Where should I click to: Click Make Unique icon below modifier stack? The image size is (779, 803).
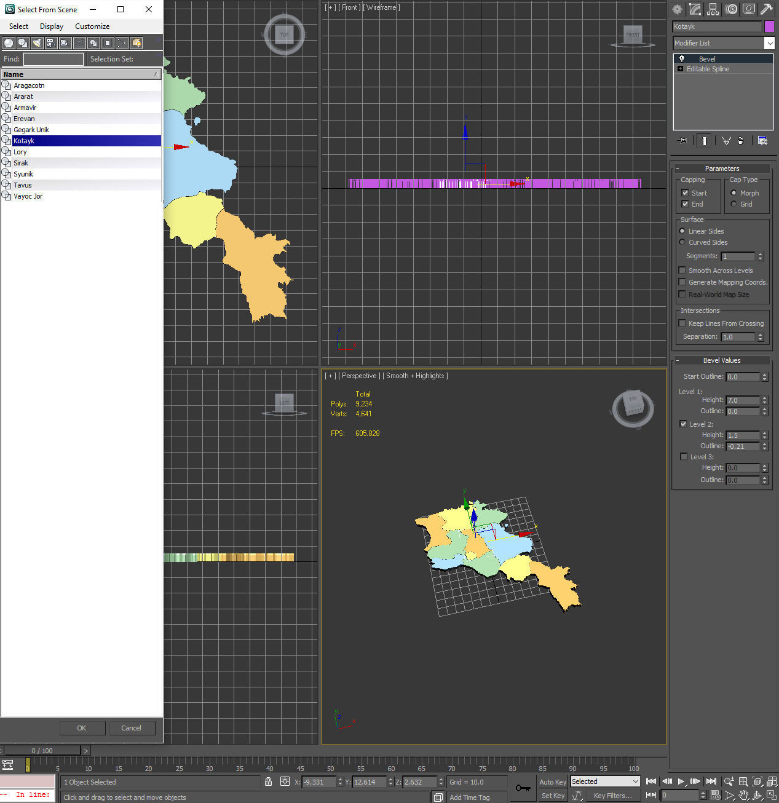[726, 141]
